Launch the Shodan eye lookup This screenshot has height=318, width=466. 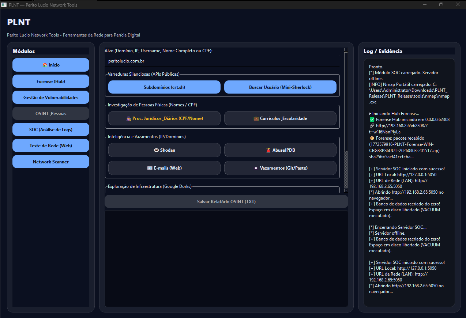pyautogui.click(x=164, y=150)
